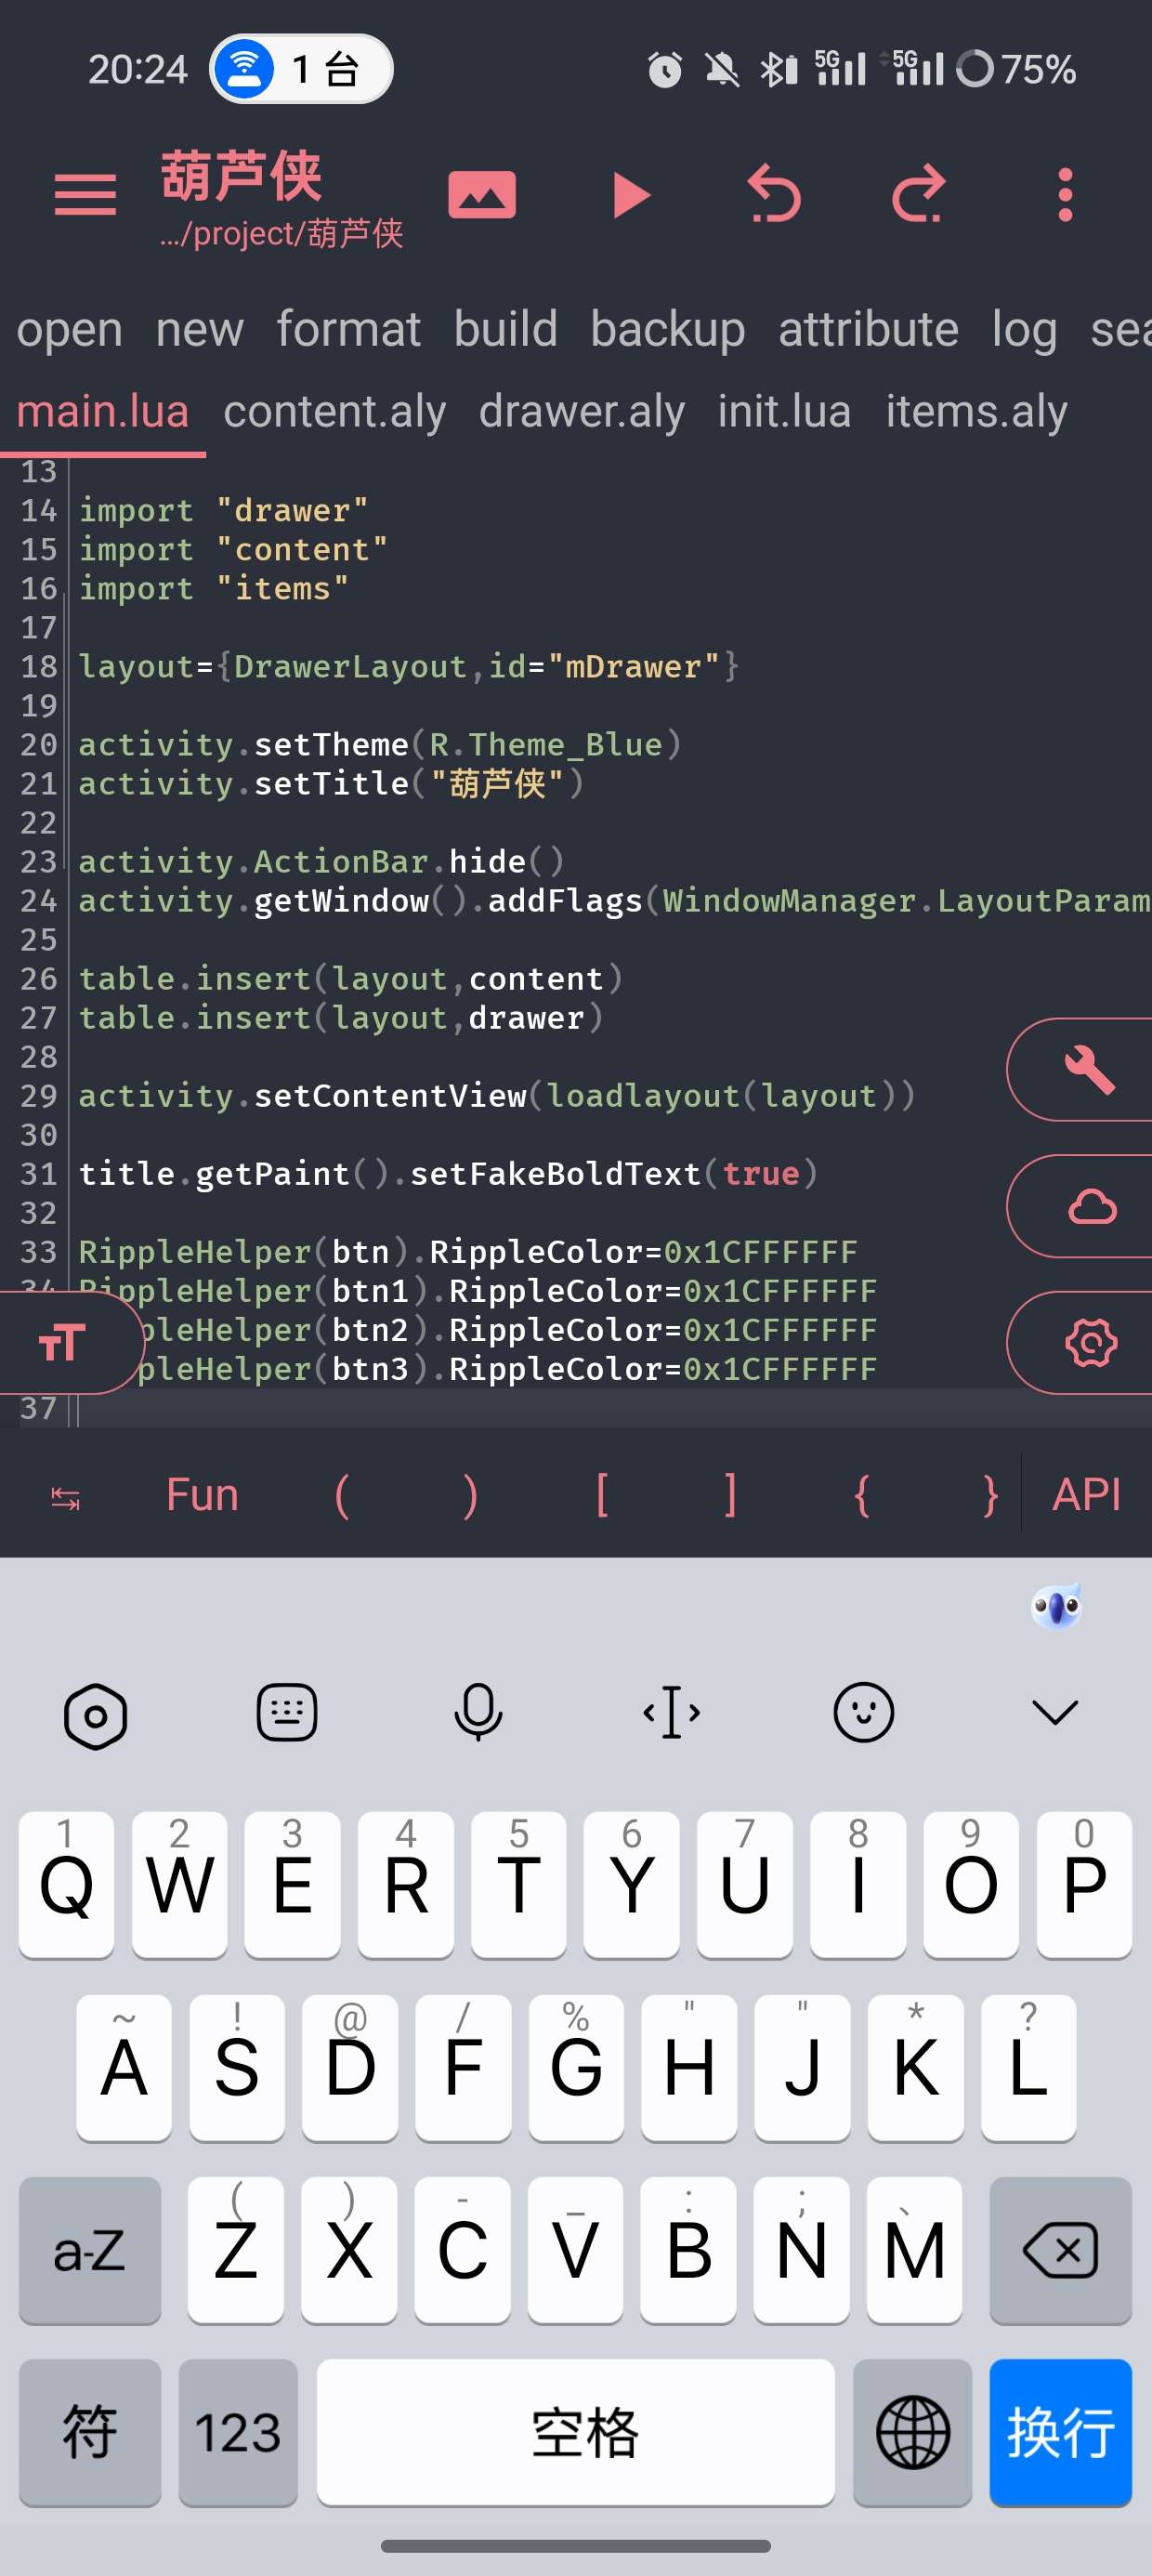Screen dimensions: 1152x2576
Task: Click 'table.insert(layout,content)' code line
Action: (x=351, y=978)
